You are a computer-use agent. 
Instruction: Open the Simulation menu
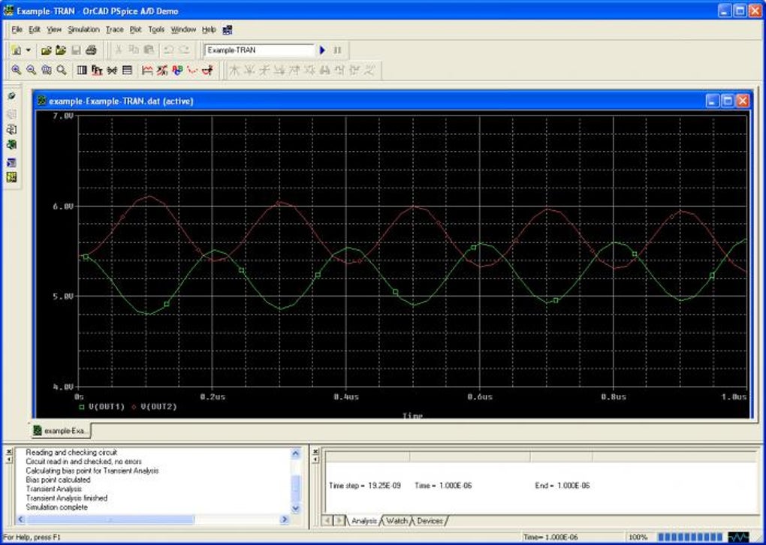[x=83, y=29]
